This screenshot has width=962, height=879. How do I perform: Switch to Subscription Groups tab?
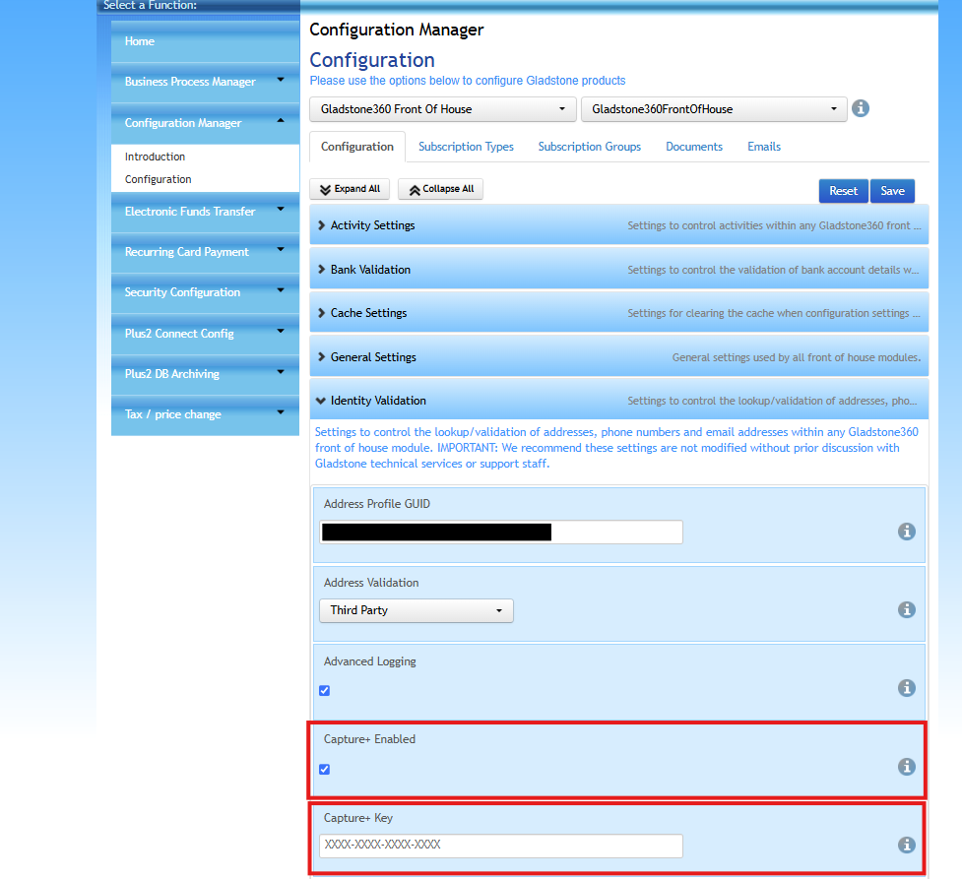point(589,147)
